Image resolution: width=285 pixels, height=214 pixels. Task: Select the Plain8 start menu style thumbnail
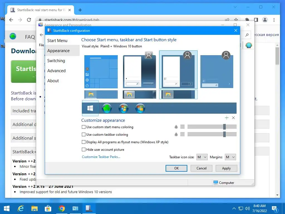[x=178, y=70]
